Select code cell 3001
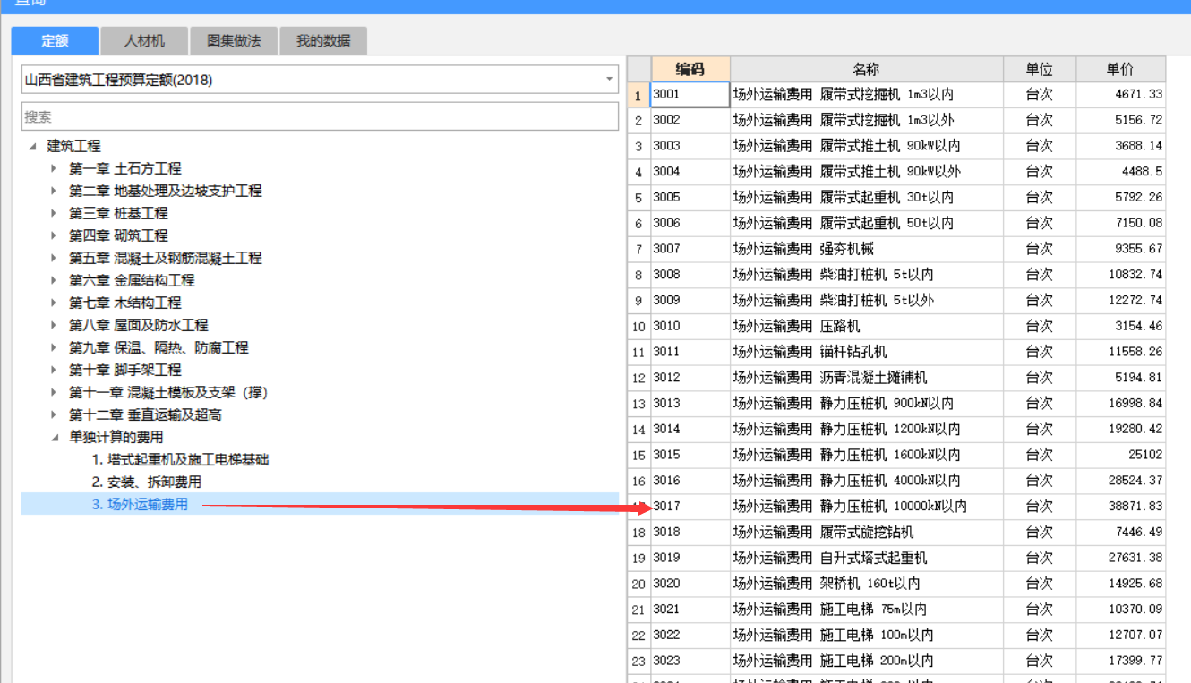This screenshot has height=683, width=1191. click(690, 94)
